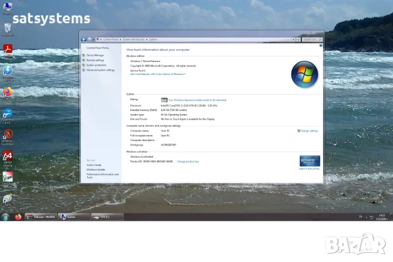Open the AIDA64 Extreme desktop shortcut

click(7, 158)
